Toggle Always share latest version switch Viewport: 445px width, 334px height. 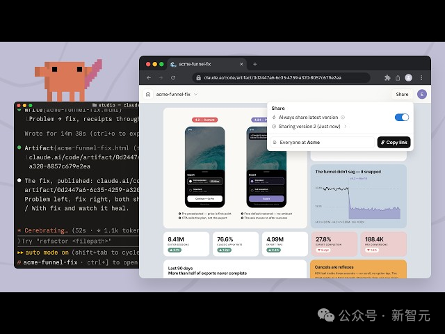tap(402, 118)
